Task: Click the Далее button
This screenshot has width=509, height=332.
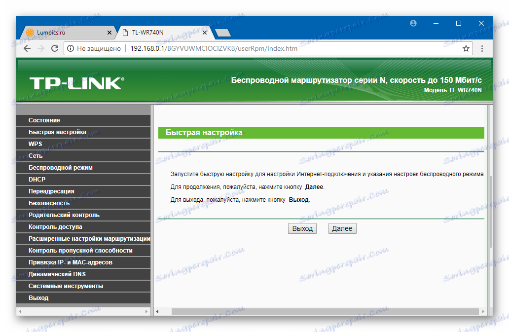Action: coord(342,228)
